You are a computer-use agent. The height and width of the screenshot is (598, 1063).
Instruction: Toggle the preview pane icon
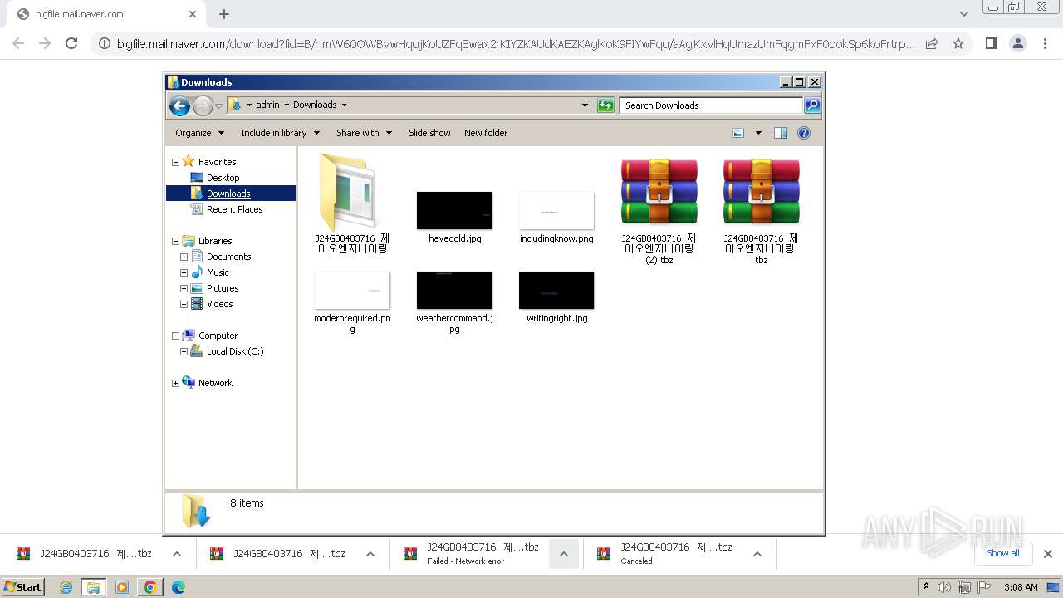tap(781, 133)
